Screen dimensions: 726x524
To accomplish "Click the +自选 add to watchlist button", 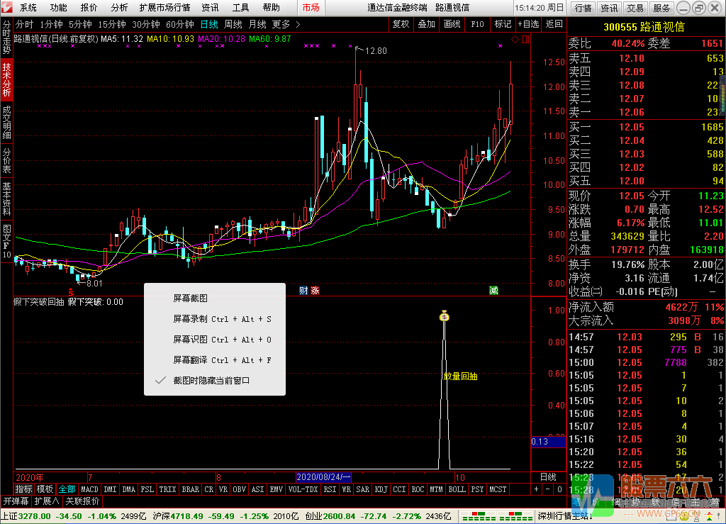I will click(528, 24).
